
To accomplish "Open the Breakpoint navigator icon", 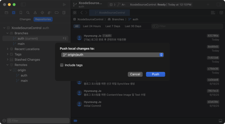I will click(57, 13).
